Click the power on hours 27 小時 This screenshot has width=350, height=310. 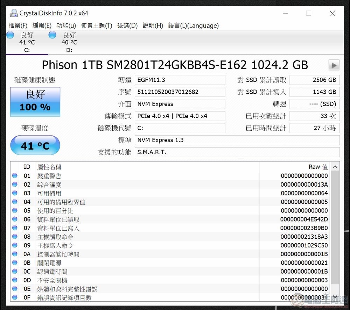point(315,128)
